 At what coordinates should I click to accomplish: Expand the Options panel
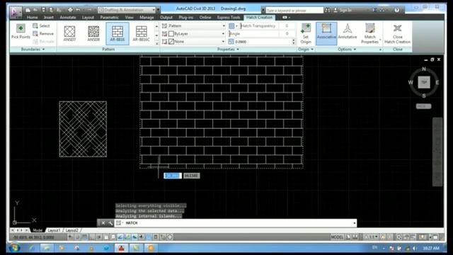coord(347,49)
